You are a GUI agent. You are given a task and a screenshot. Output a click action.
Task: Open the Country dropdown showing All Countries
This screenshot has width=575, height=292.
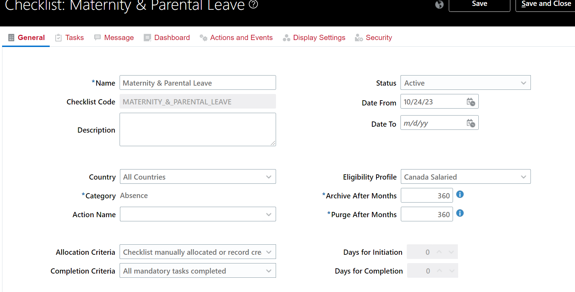pos(268,177)
